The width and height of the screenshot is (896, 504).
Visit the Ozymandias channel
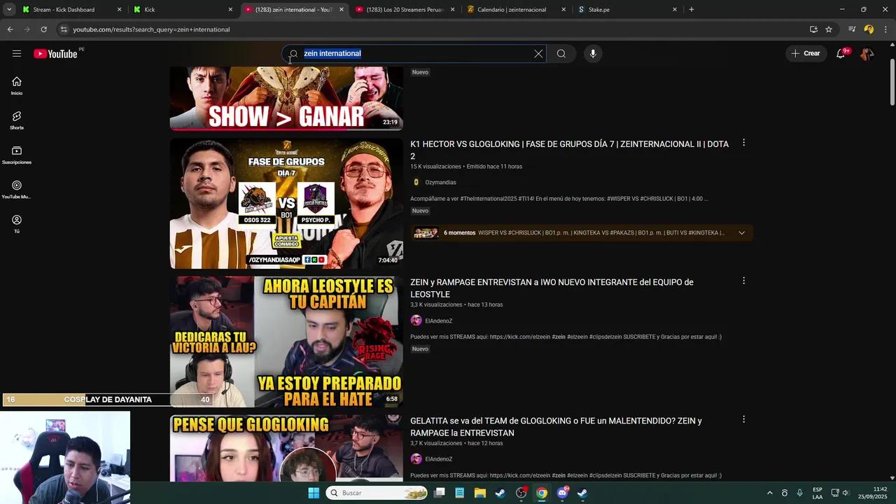[440, 182]
